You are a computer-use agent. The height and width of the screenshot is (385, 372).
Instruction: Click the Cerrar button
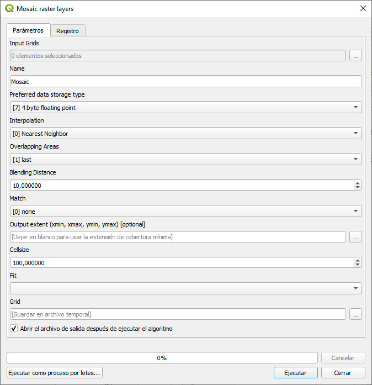click(343, 373)
